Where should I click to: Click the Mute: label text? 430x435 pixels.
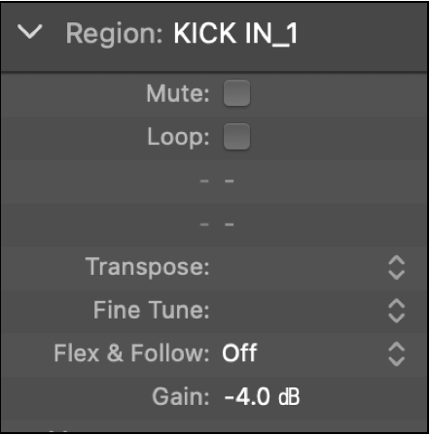(x=178, y=93)
